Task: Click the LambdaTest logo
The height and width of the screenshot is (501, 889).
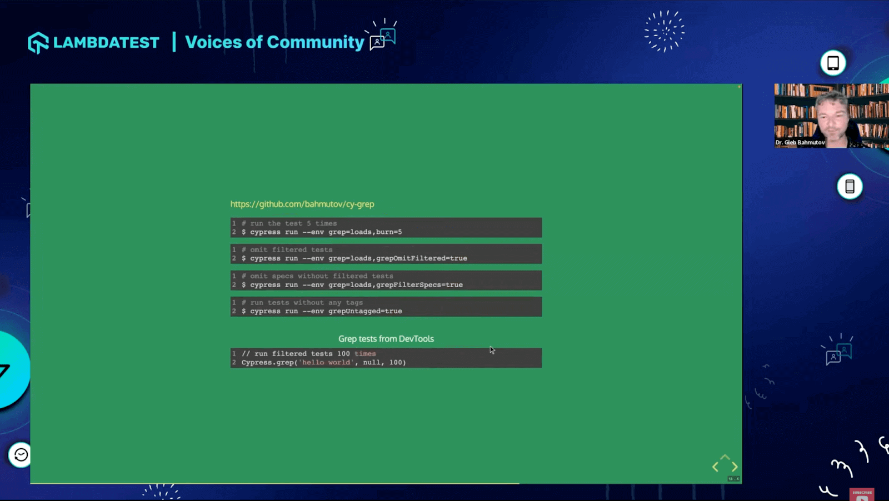Action: click(93, 42)
